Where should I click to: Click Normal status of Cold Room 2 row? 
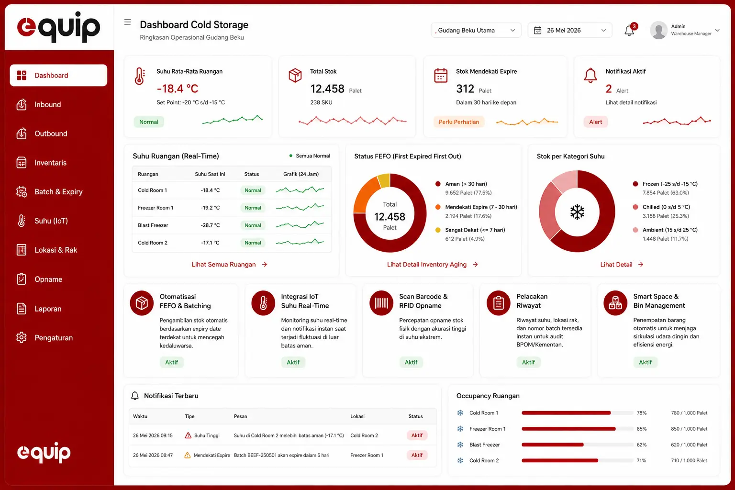(253, 243)
